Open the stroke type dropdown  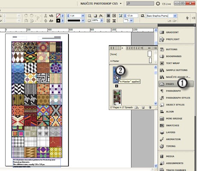click(83, 21)
